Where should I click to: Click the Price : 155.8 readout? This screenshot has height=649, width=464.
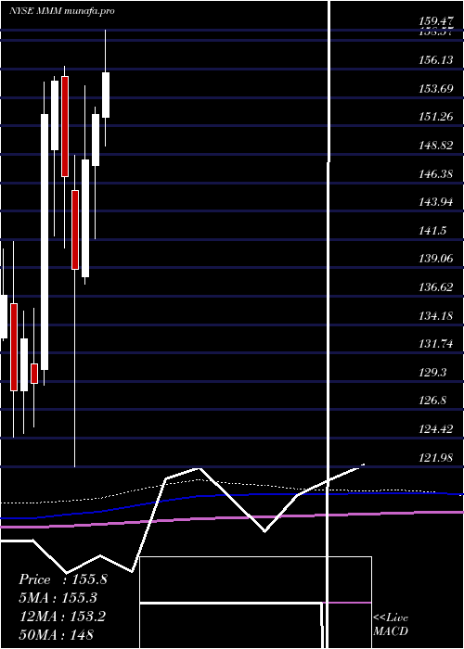pyautogui.click(x=63, y=579)
